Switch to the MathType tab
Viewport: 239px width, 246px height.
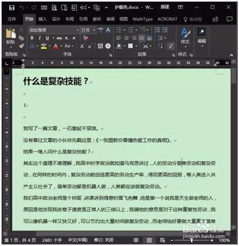pyautogui.click(x=143, y=19)
